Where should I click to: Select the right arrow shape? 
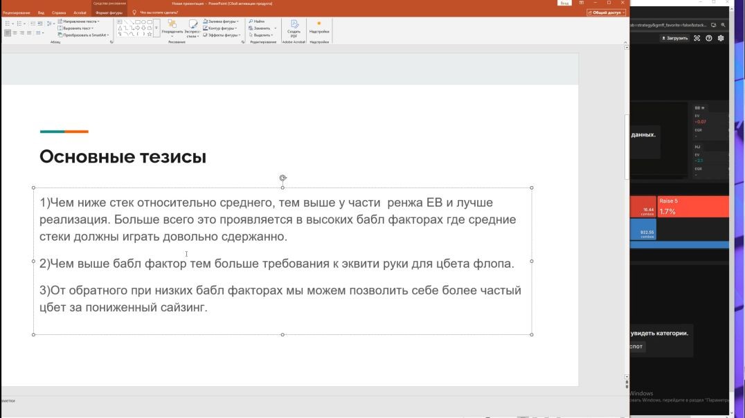pos(137,28)
